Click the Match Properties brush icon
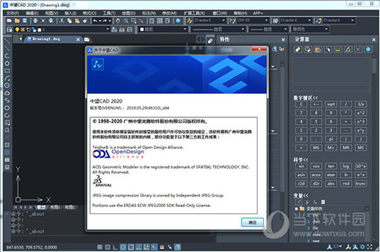The height and width of the screenshot is (252, 380). click(85, 21)
